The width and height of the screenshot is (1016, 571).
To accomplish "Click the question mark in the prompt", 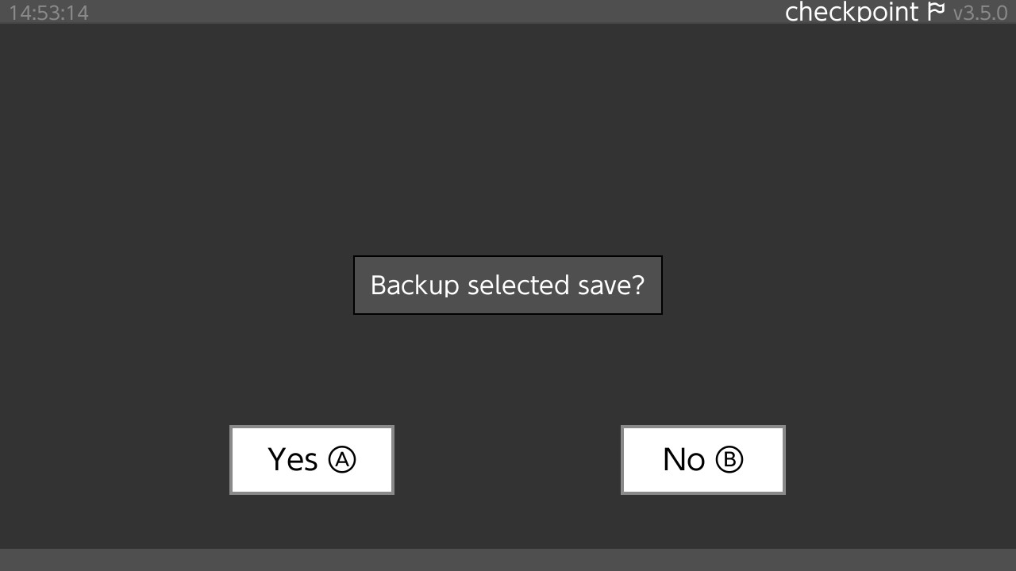I will 637,285.
